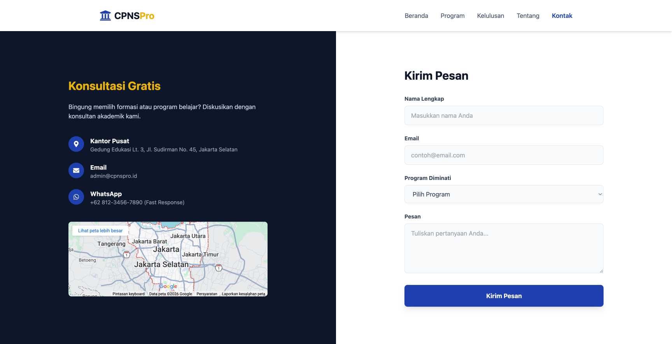This screenshot has height=344, width=672.
Task: Click the Google logo on the map
Action: [x=168, y=286]
